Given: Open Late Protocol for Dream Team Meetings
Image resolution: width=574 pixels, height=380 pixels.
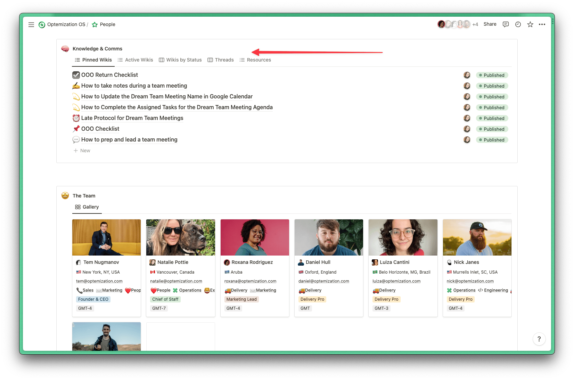Looking at the screenshot, I should pos(132,118).
